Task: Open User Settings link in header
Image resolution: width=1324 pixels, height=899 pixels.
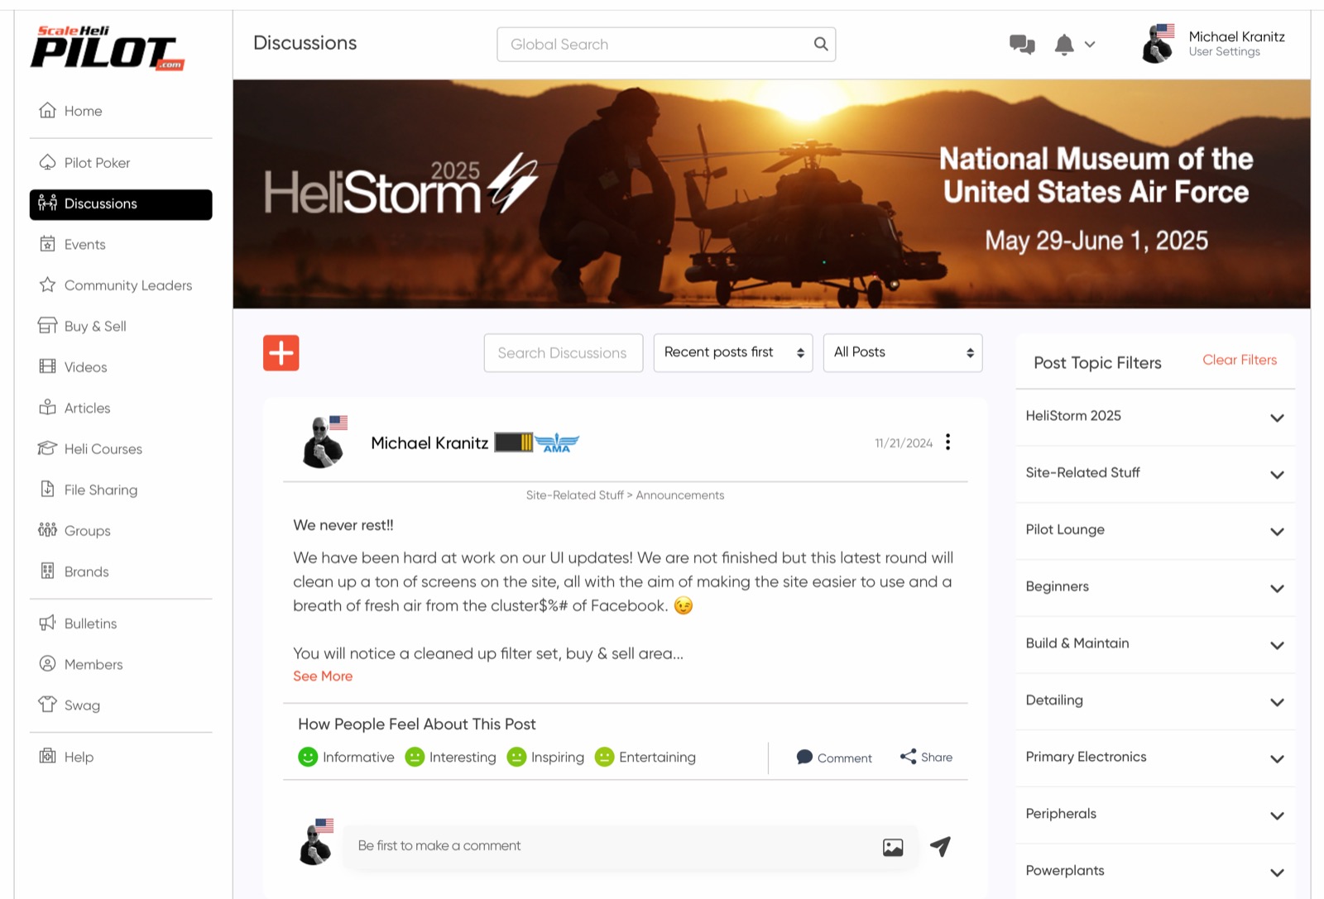Action: [x=1225, y=51]
